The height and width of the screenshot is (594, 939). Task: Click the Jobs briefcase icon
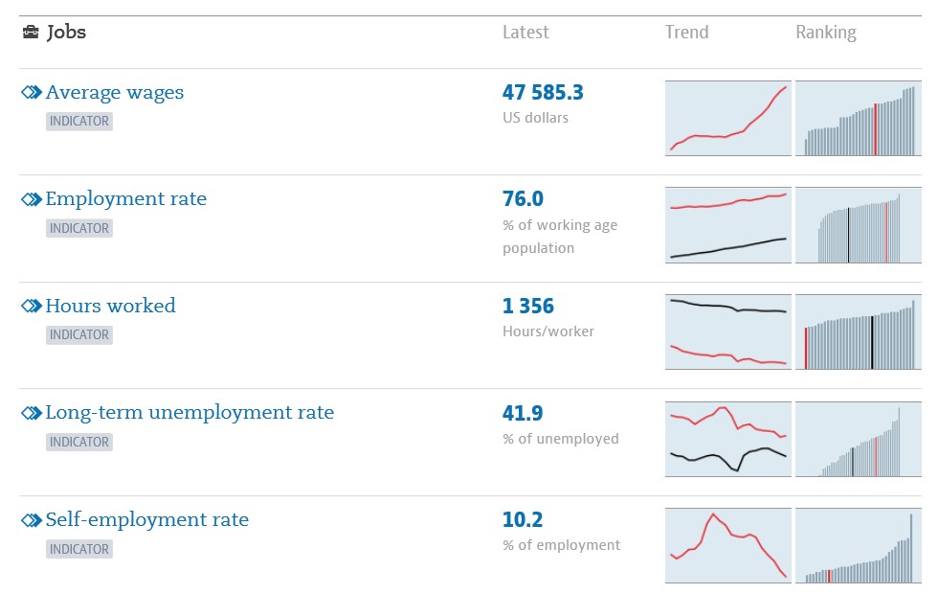[31, 32]
